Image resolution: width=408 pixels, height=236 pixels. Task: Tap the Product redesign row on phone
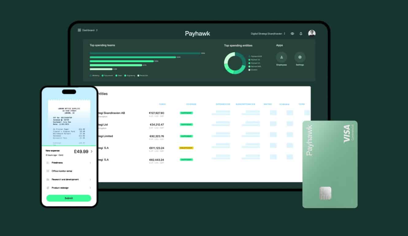69,188
